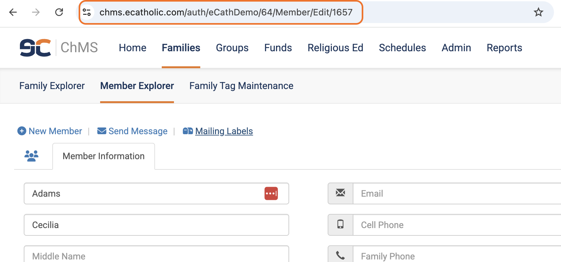Viewport: 561px width, 262px height.
Task: Click the New Member link
Action: [50, 131]
